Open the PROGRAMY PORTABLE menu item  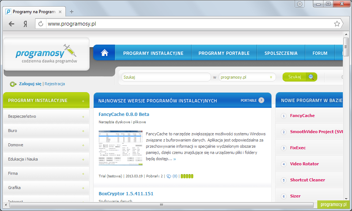224,53
